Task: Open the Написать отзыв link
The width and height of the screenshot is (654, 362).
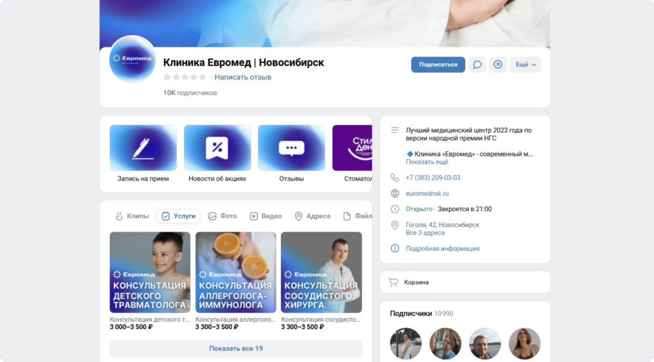Action: coord(243,77)
